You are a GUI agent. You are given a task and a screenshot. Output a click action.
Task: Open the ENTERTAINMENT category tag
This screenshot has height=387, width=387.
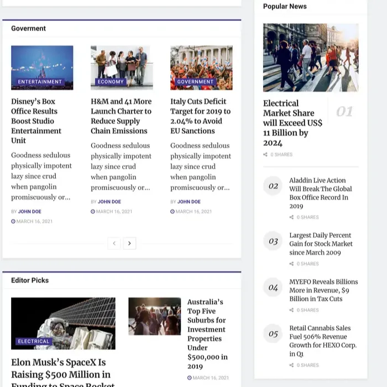[40, 82]
